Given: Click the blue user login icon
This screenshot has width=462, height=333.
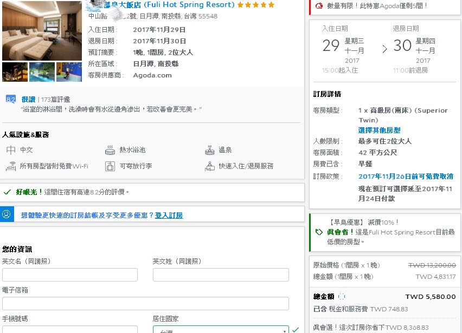Looking at the screenshot, I should point(7,214).
